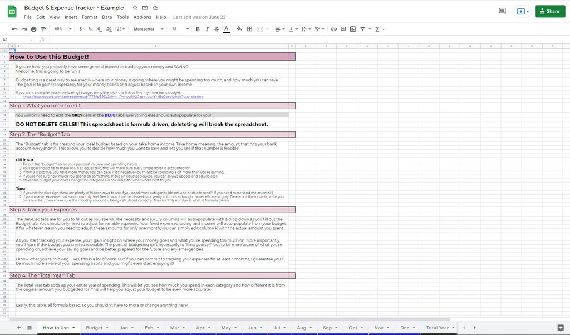Image resolution: width=570 pixels, height=335 pixels.
Task: Click the Merge cells icon
Action: click(260, 29)
